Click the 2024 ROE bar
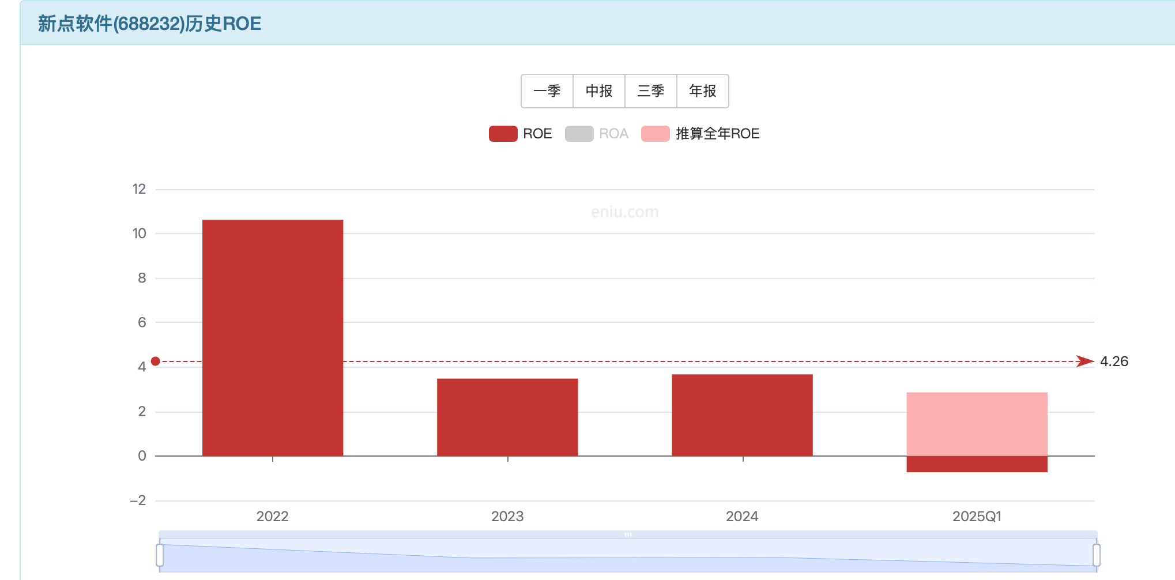The height and width of the screenshot is (580, 1175). [742, 415]
